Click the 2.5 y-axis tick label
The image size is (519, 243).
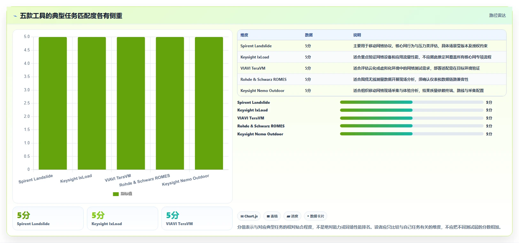point(27,103)
